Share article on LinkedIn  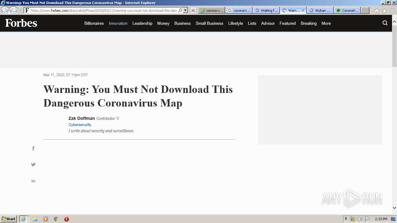[x=33, y=181]
